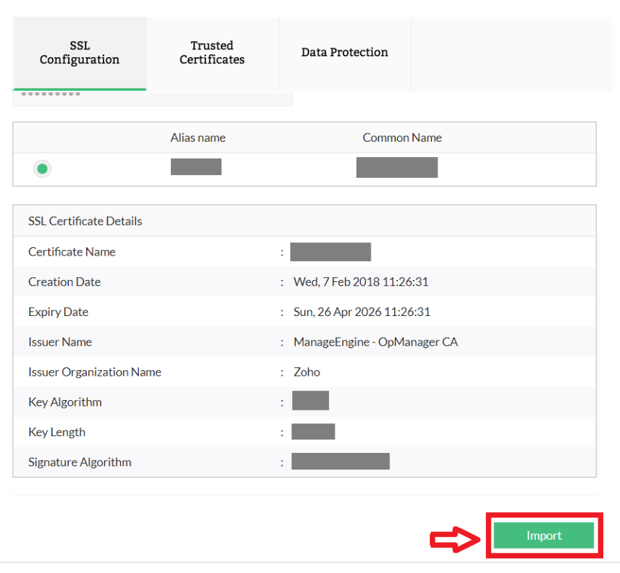
Task: Click the masked Signature Algorithm value
Action: pos(341,461)
